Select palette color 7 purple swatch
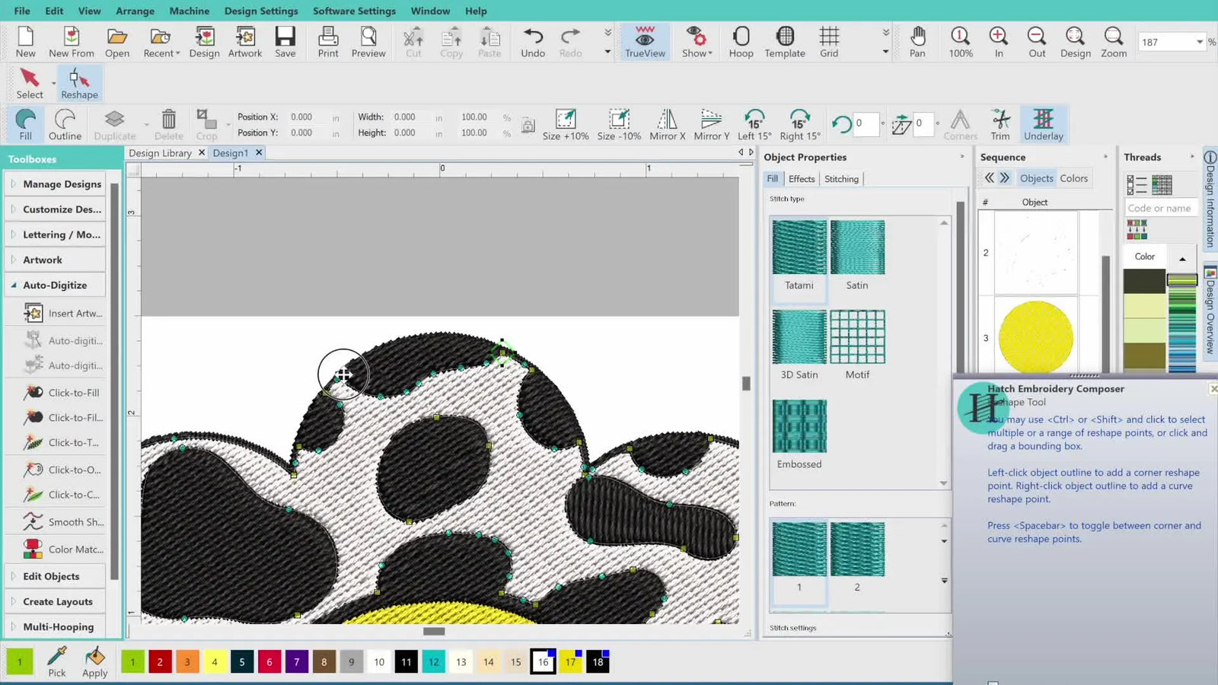The width and height of the screenshot is (1218, 685). pyautogui.click(x=297, y=662)
